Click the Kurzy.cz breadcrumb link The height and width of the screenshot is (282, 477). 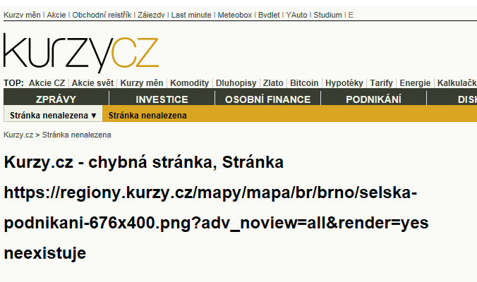point(18,135)
